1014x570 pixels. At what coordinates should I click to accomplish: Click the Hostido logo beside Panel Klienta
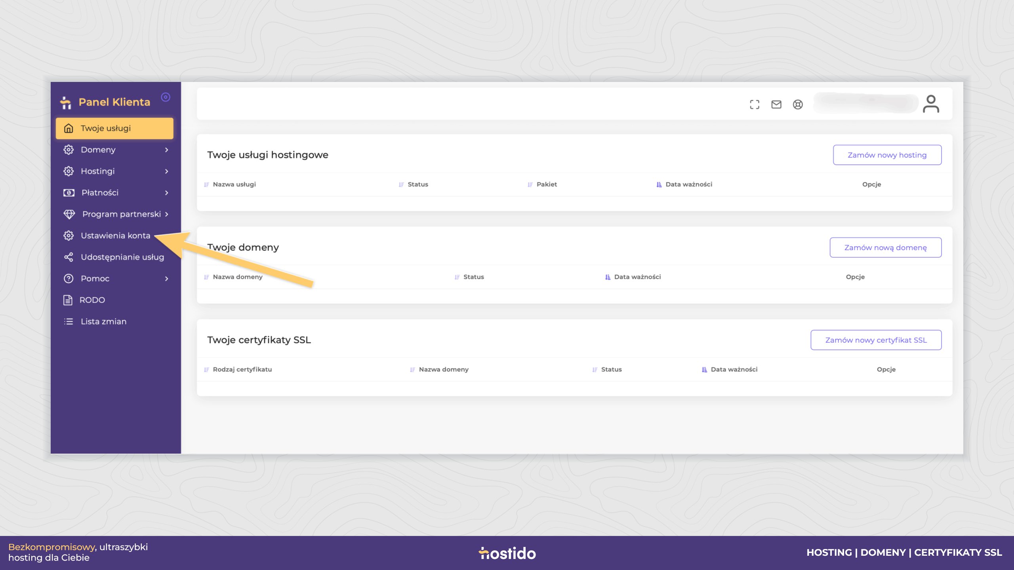66,103
